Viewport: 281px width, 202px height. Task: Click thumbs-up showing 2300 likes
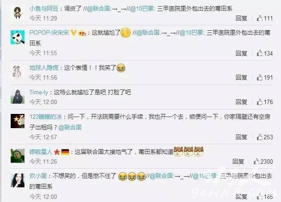(257, 162)
